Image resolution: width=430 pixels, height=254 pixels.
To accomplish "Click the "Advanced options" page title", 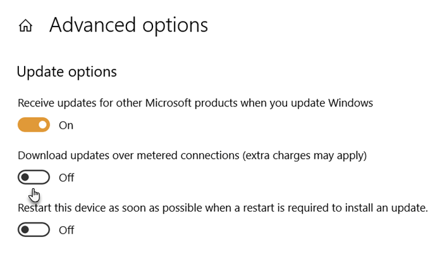I will 128,25.
